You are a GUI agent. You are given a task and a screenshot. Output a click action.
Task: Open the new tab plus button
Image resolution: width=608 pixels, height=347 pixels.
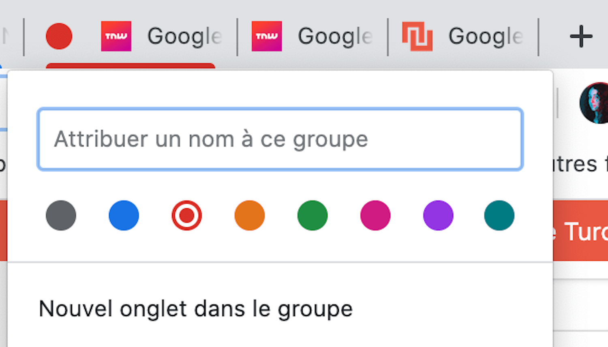(x=581, y=36)
